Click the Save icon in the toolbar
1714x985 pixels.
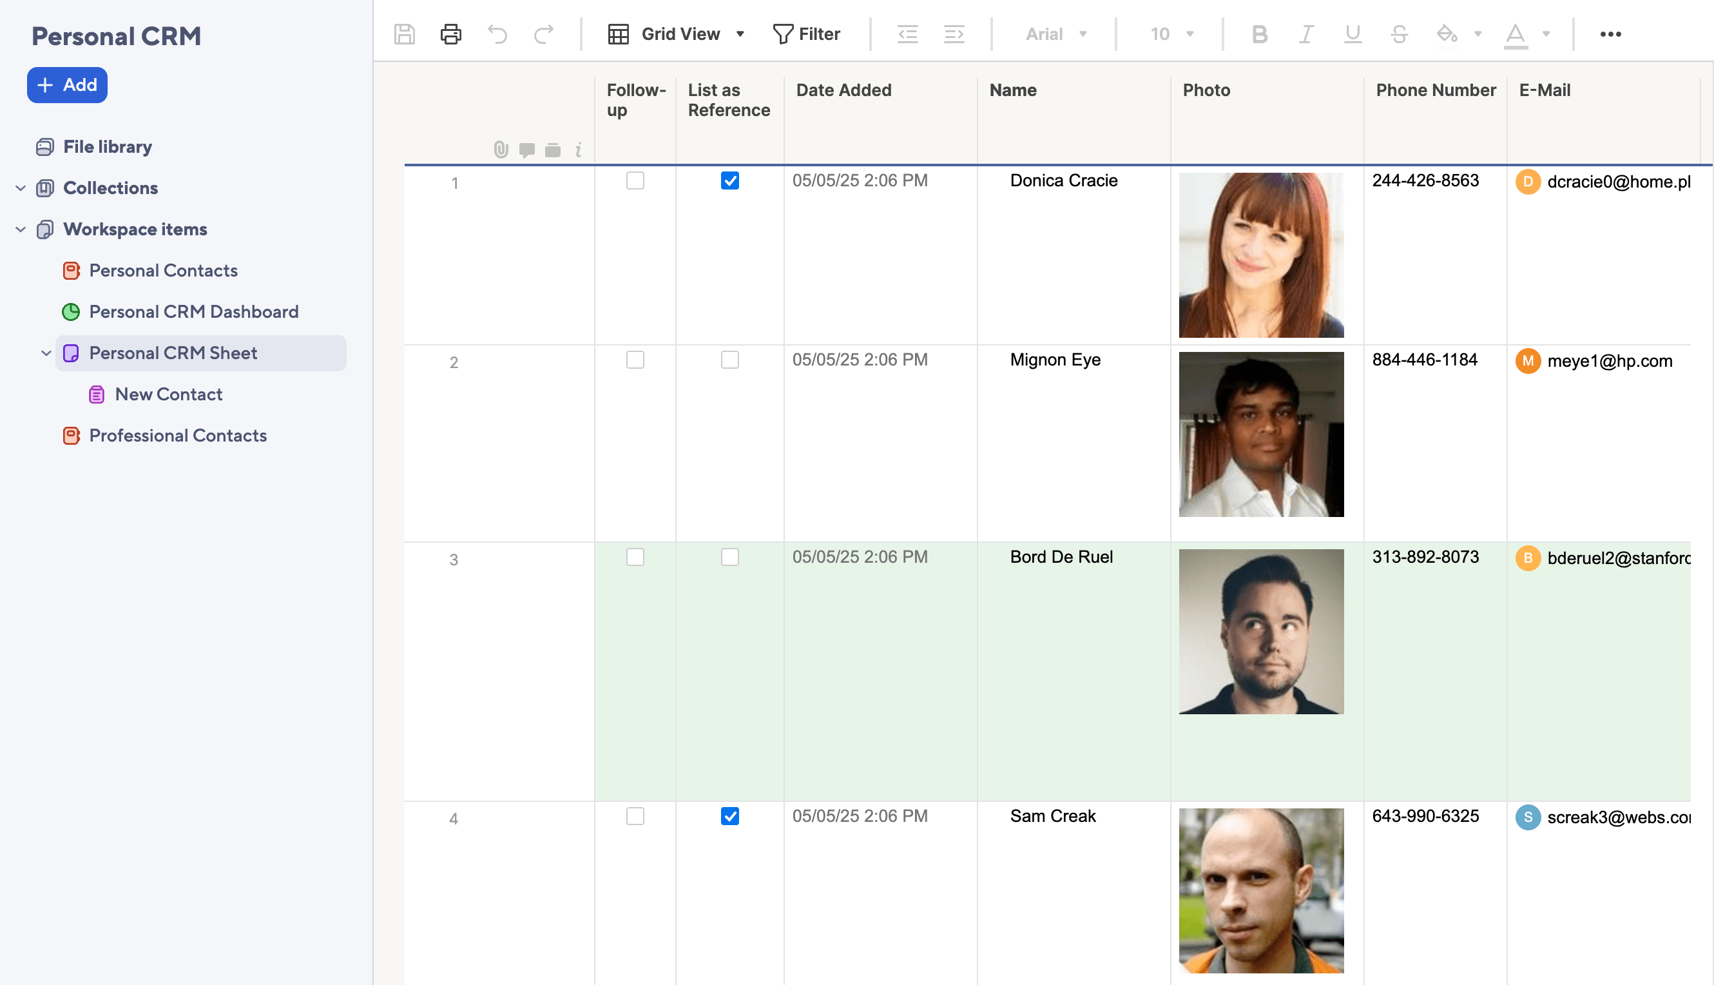[404, 34]
